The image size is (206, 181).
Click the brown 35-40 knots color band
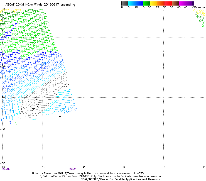(175, 3)
